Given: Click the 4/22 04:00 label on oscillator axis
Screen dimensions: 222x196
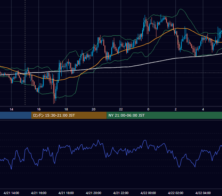Looking at the screenshot, I should click(203, 193).
